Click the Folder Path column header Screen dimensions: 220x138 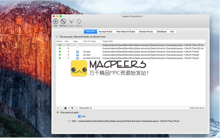point(108,41)
